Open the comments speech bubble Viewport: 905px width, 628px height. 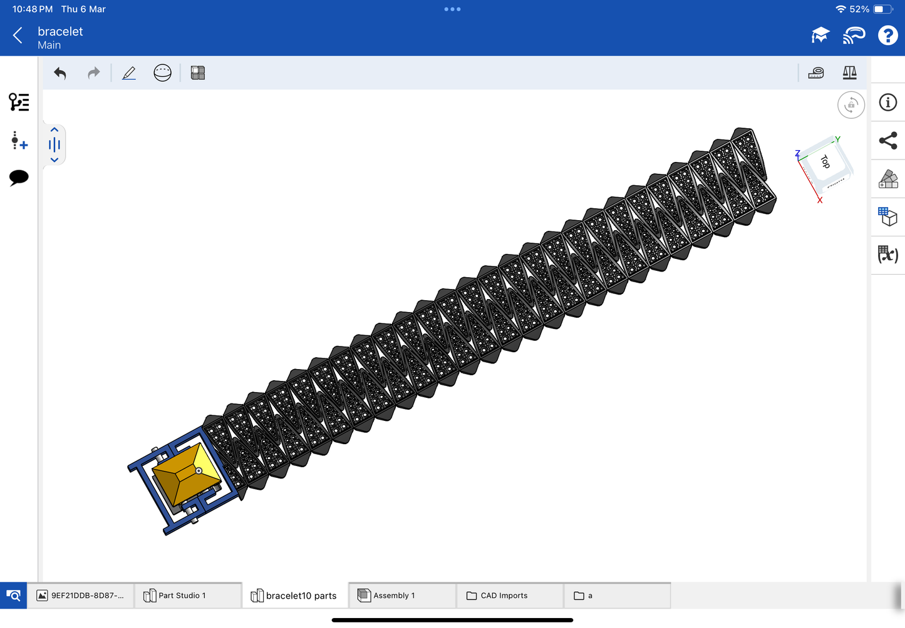[19, 178]
